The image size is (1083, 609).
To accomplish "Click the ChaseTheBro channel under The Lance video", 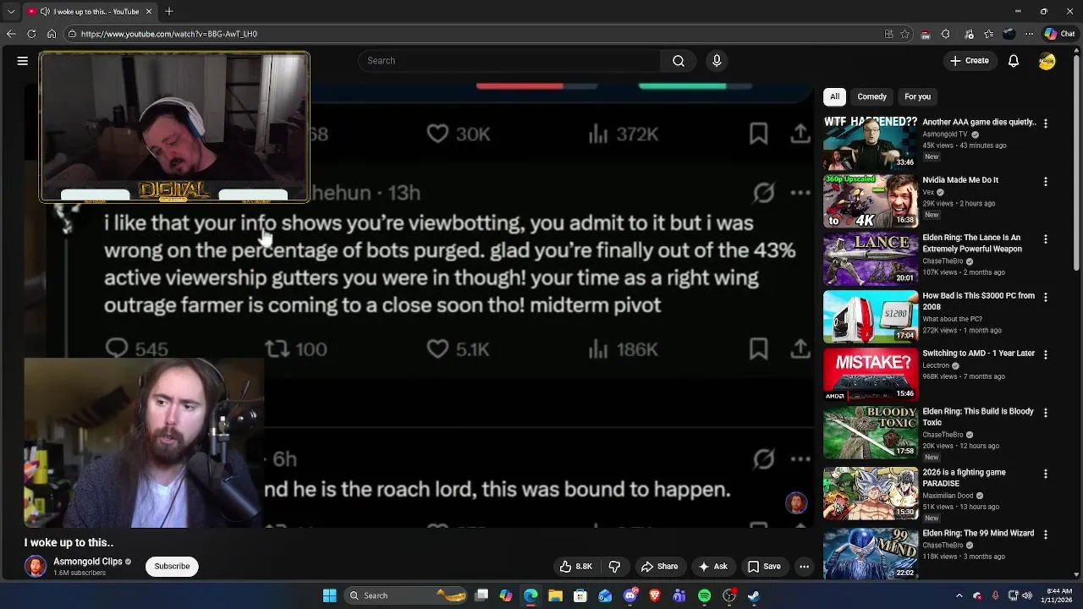I will (943, 261).
